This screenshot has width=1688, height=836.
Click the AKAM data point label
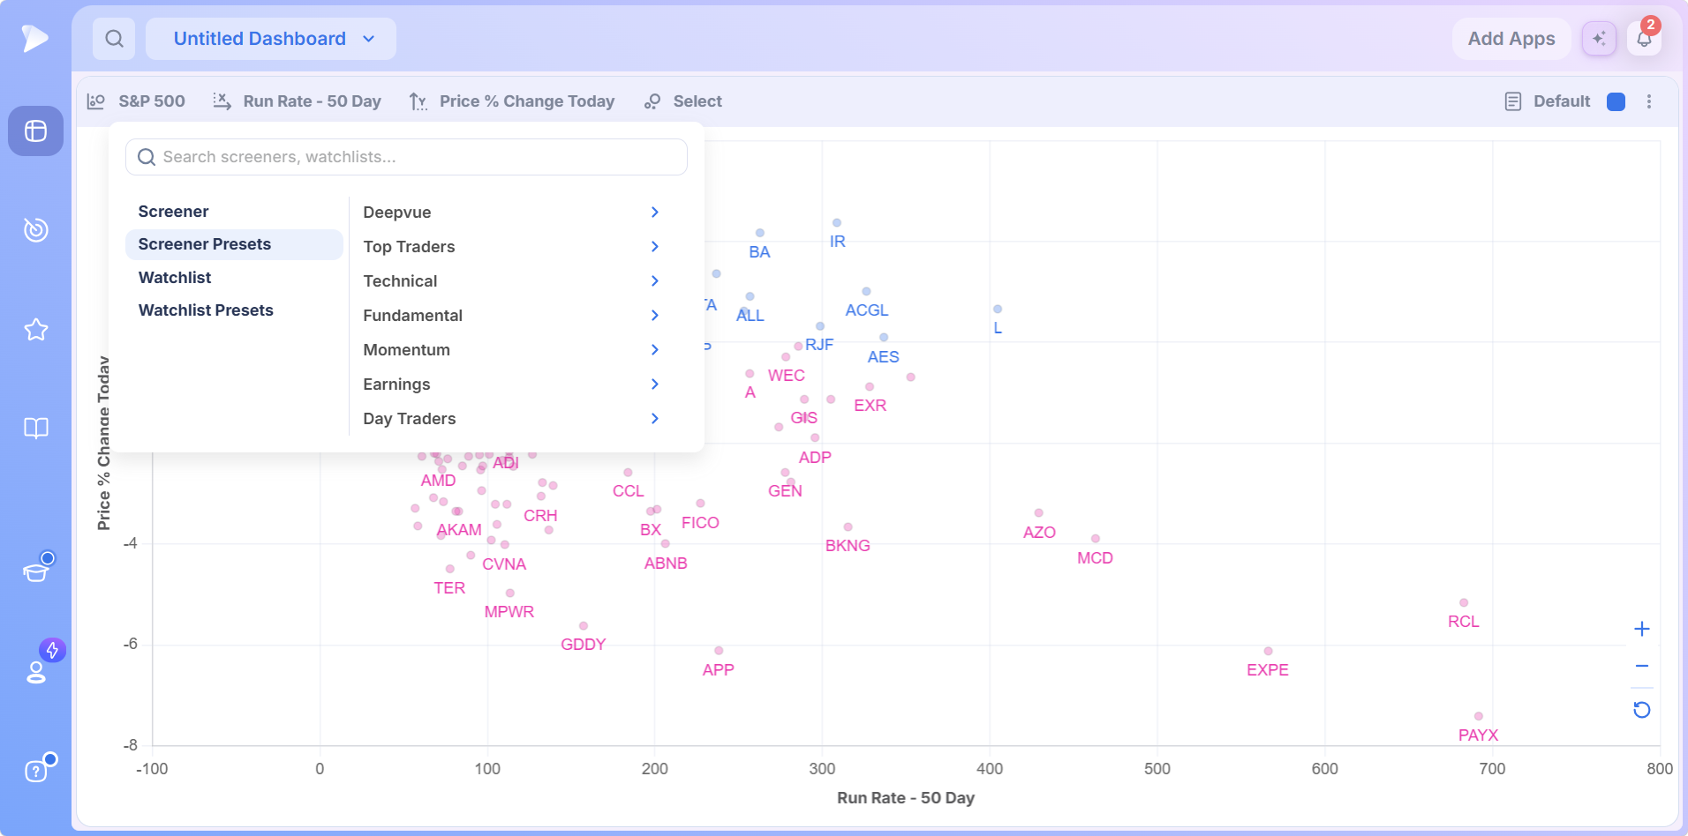point(459,530)
